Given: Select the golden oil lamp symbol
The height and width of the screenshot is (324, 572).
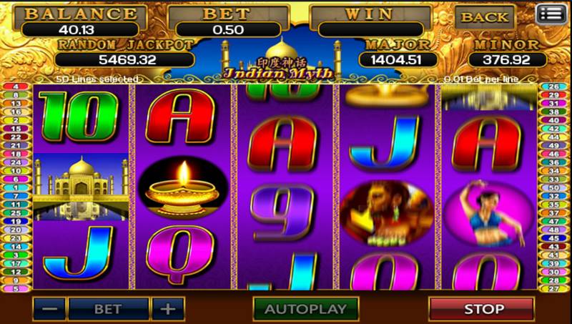Looking at the screenshot, I should tap(183, 187).
